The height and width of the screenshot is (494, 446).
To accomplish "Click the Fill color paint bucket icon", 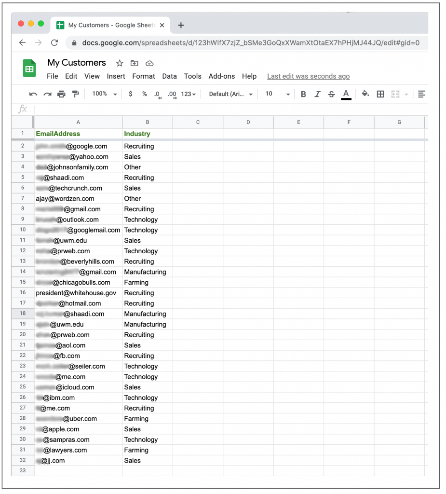I will tap(364, 94).
